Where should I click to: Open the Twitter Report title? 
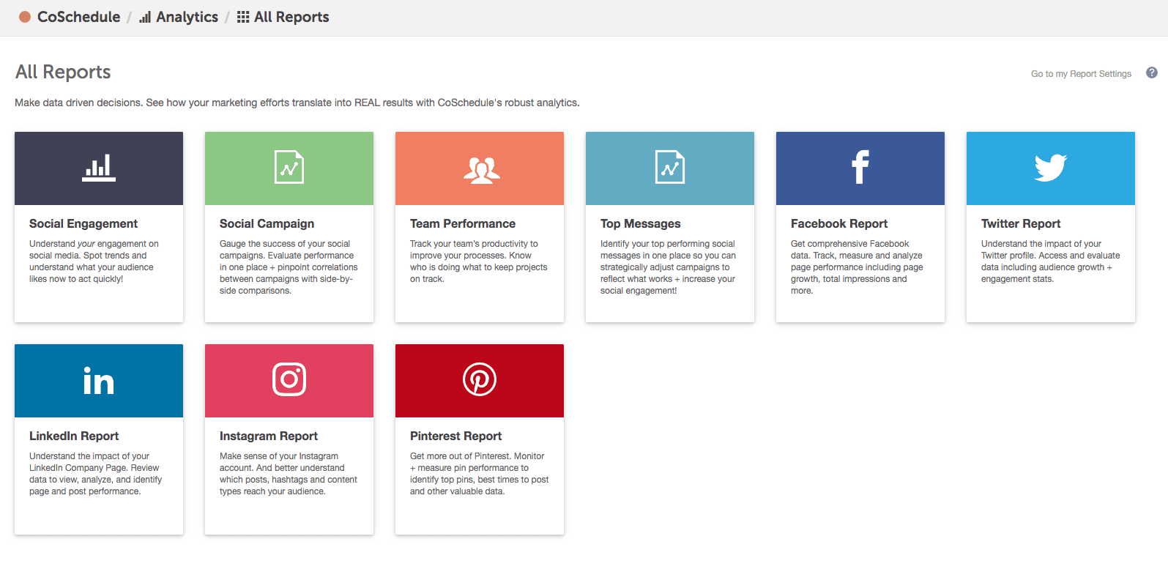tap(1021, 223)
